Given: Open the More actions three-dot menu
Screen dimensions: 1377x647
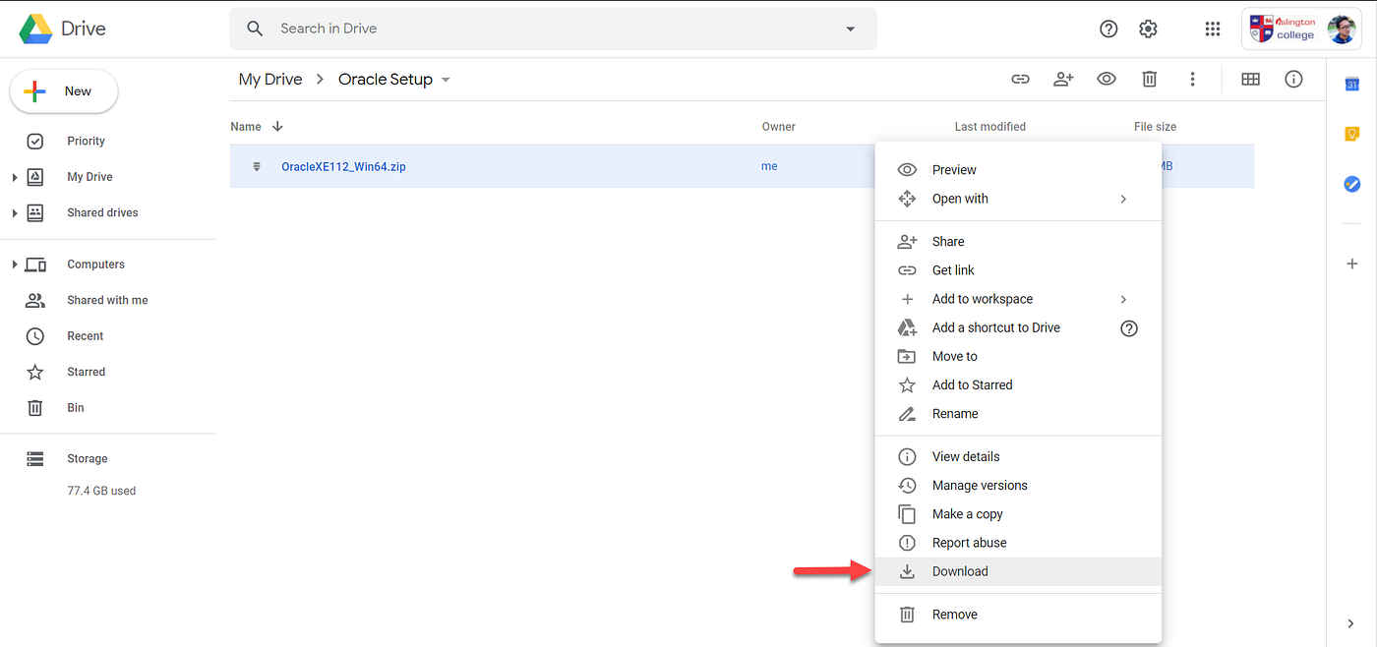Looking at the screenshot, I should click(x=1192, y=80).
